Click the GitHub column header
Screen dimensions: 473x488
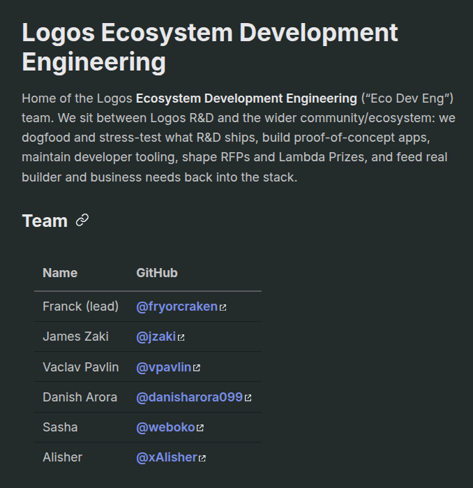tap(157, 273)
